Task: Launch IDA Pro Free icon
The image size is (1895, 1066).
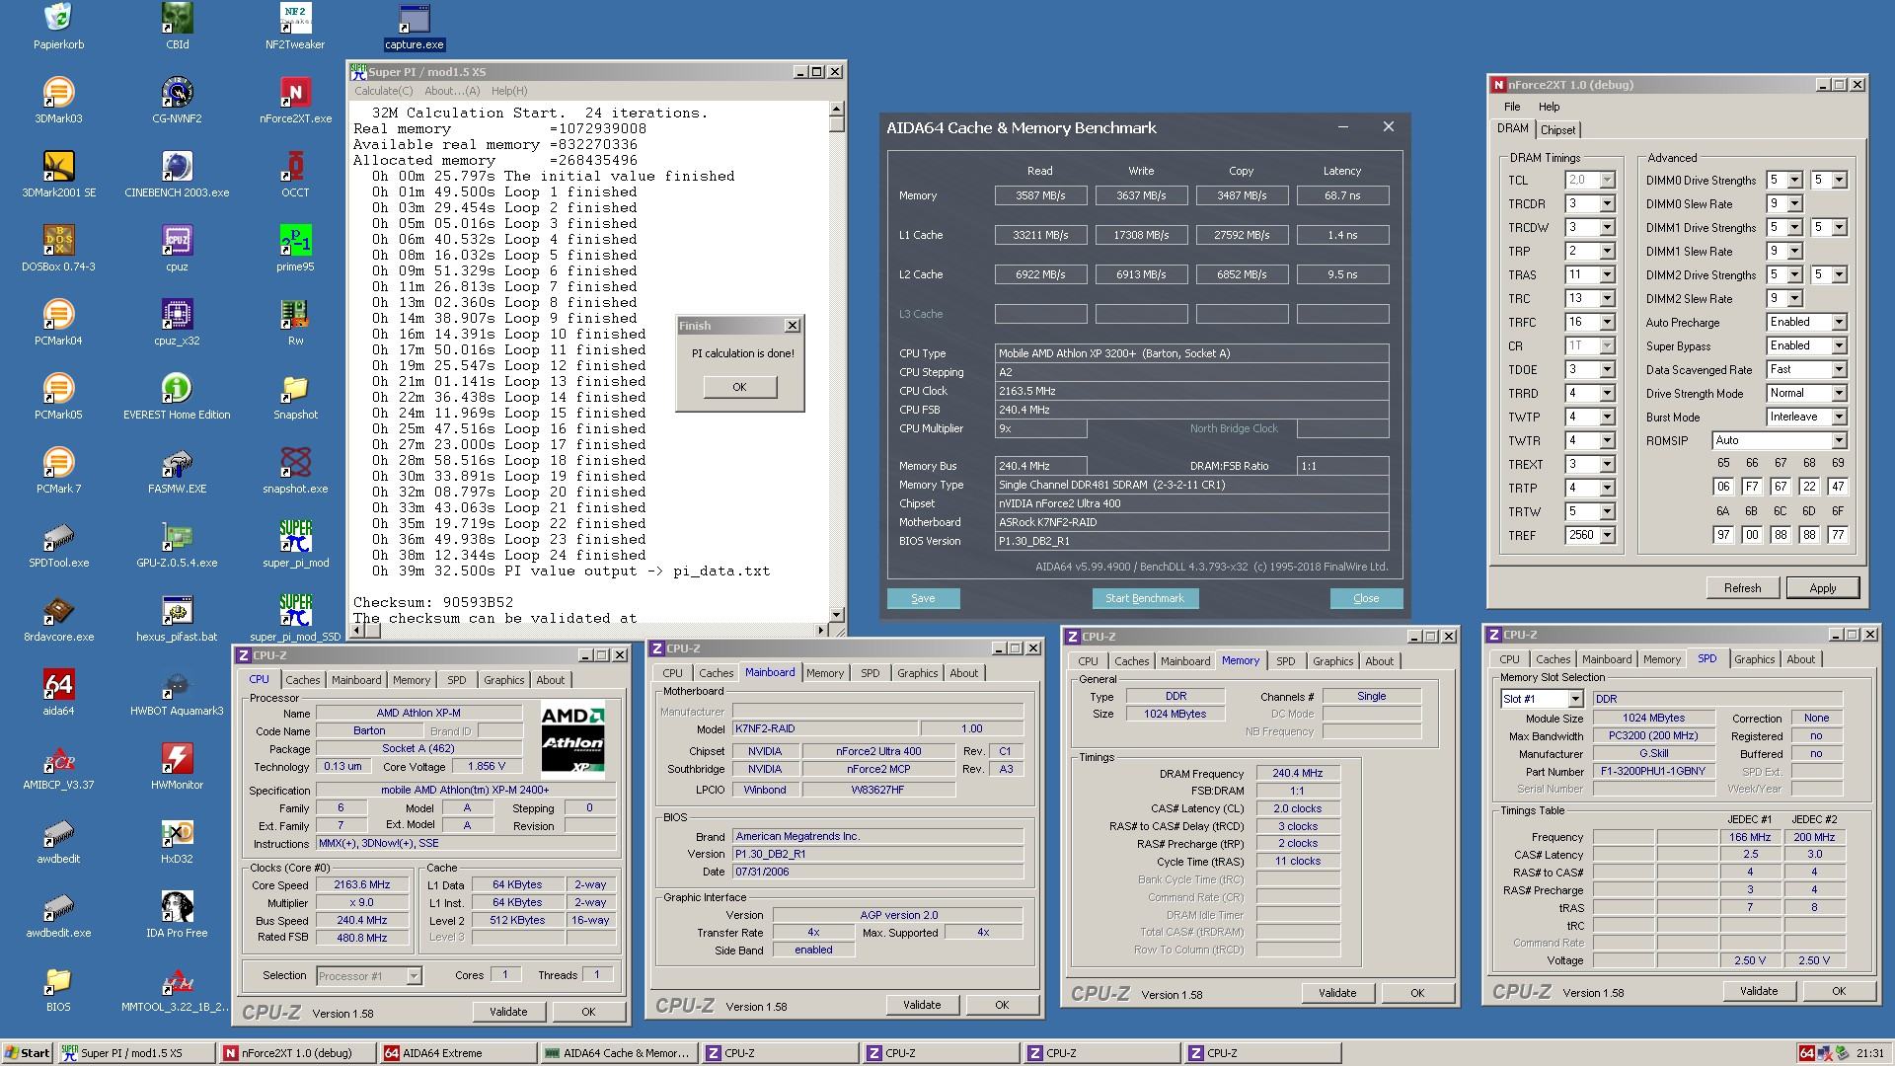Action: [177, 915]
